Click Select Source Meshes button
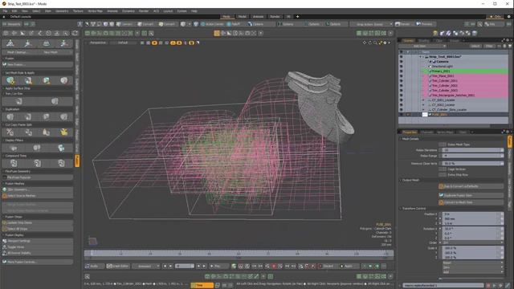The image size is (514, 289). click(x=38, y=196)
